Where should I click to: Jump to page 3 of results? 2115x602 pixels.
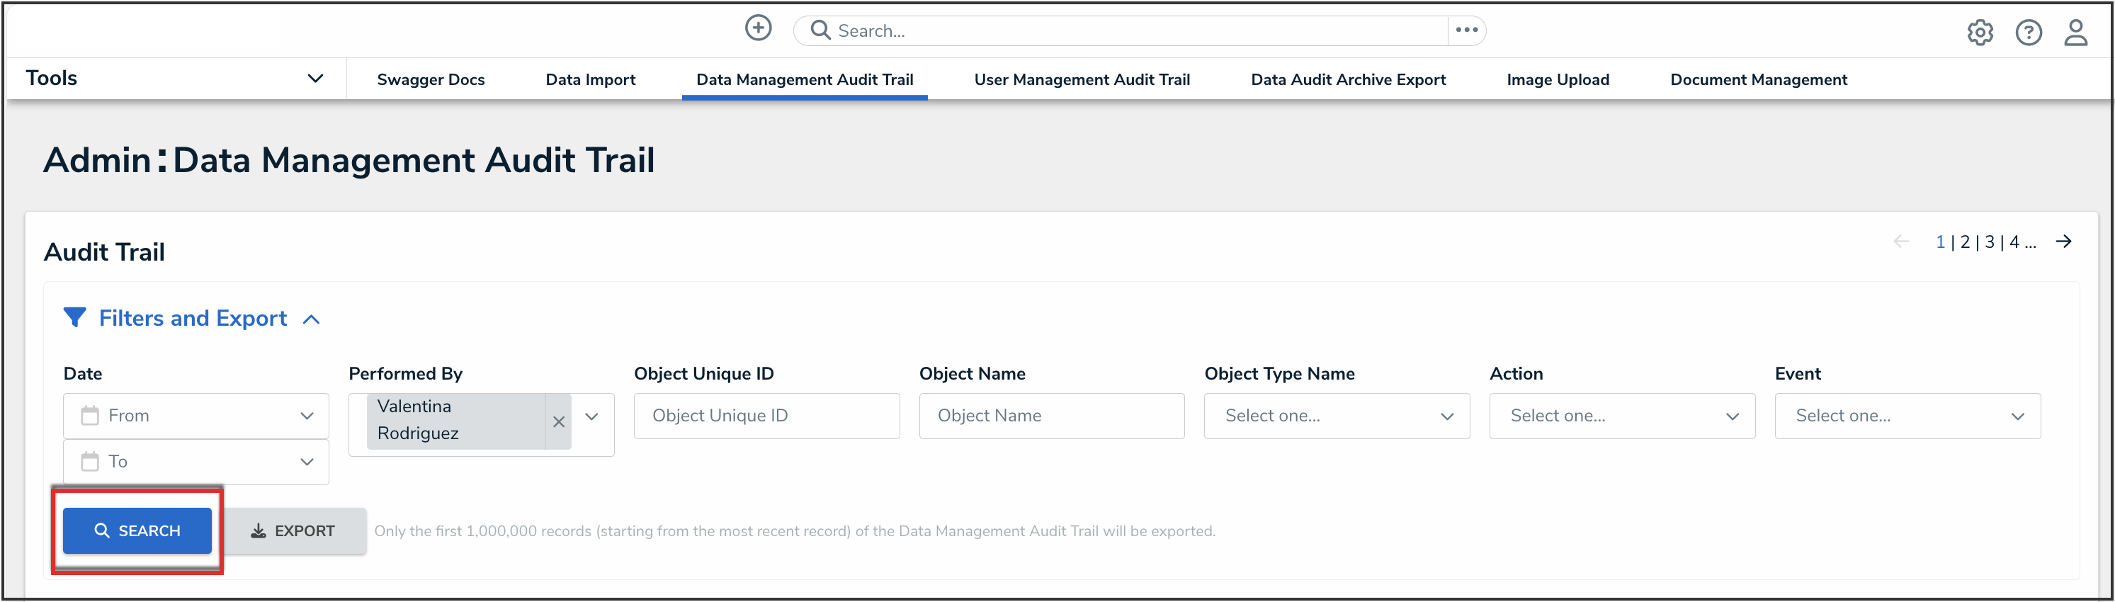[x=1990, y=242]
